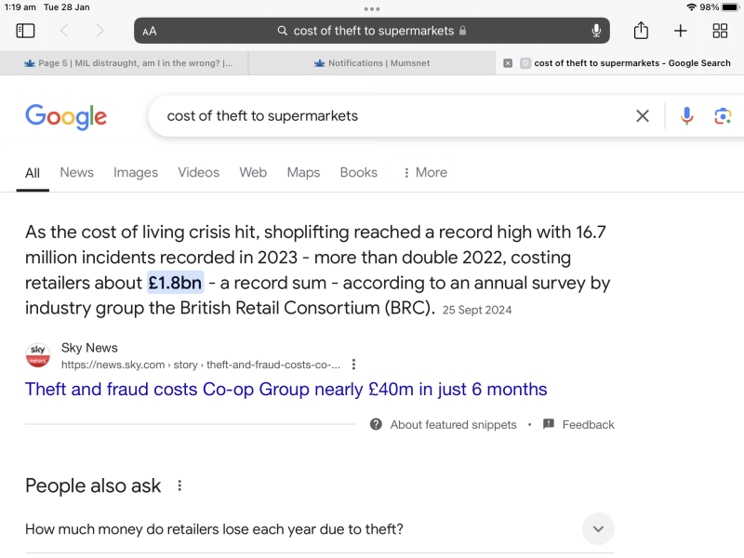Open About featured snippets link
744x558 pixels.
click(x=453, y=424)
